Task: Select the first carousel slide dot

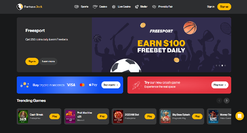Action: coord(216,65)
